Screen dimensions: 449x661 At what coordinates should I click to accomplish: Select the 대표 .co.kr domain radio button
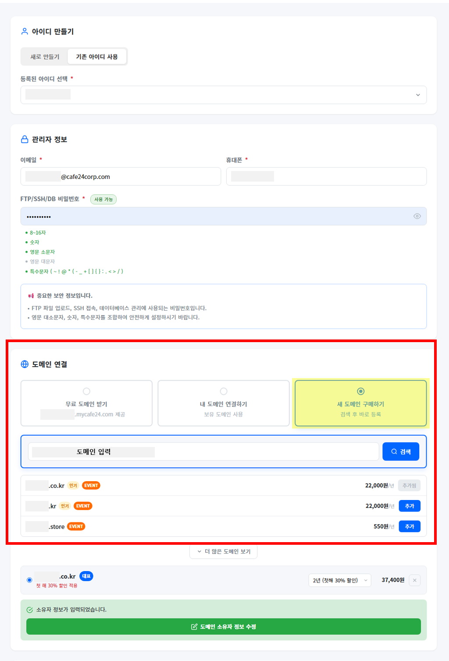pyautogui.click(x=29, y=580)
